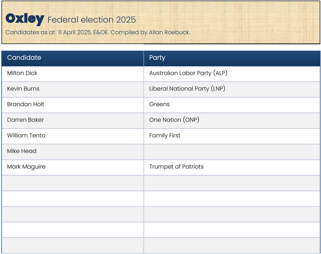Image resolution: width=321 pixels, height=254 pixels.
Task: Click the Greens party cell
Action: coord(159,104)
